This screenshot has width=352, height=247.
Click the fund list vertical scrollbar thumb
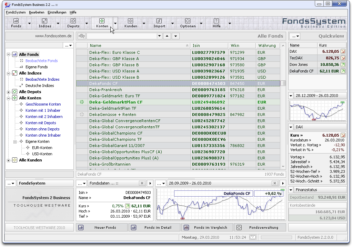283,83
